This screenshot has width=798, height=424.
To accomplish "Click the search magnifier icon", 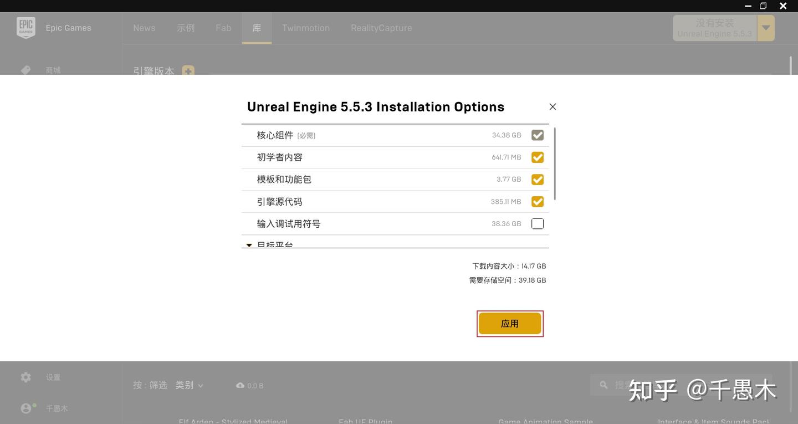I will pyautogui.click(x=603, y=385).
